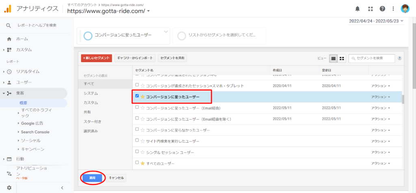
Task: Click the セグメントを共有 button
Action: [x=172, y=58]
